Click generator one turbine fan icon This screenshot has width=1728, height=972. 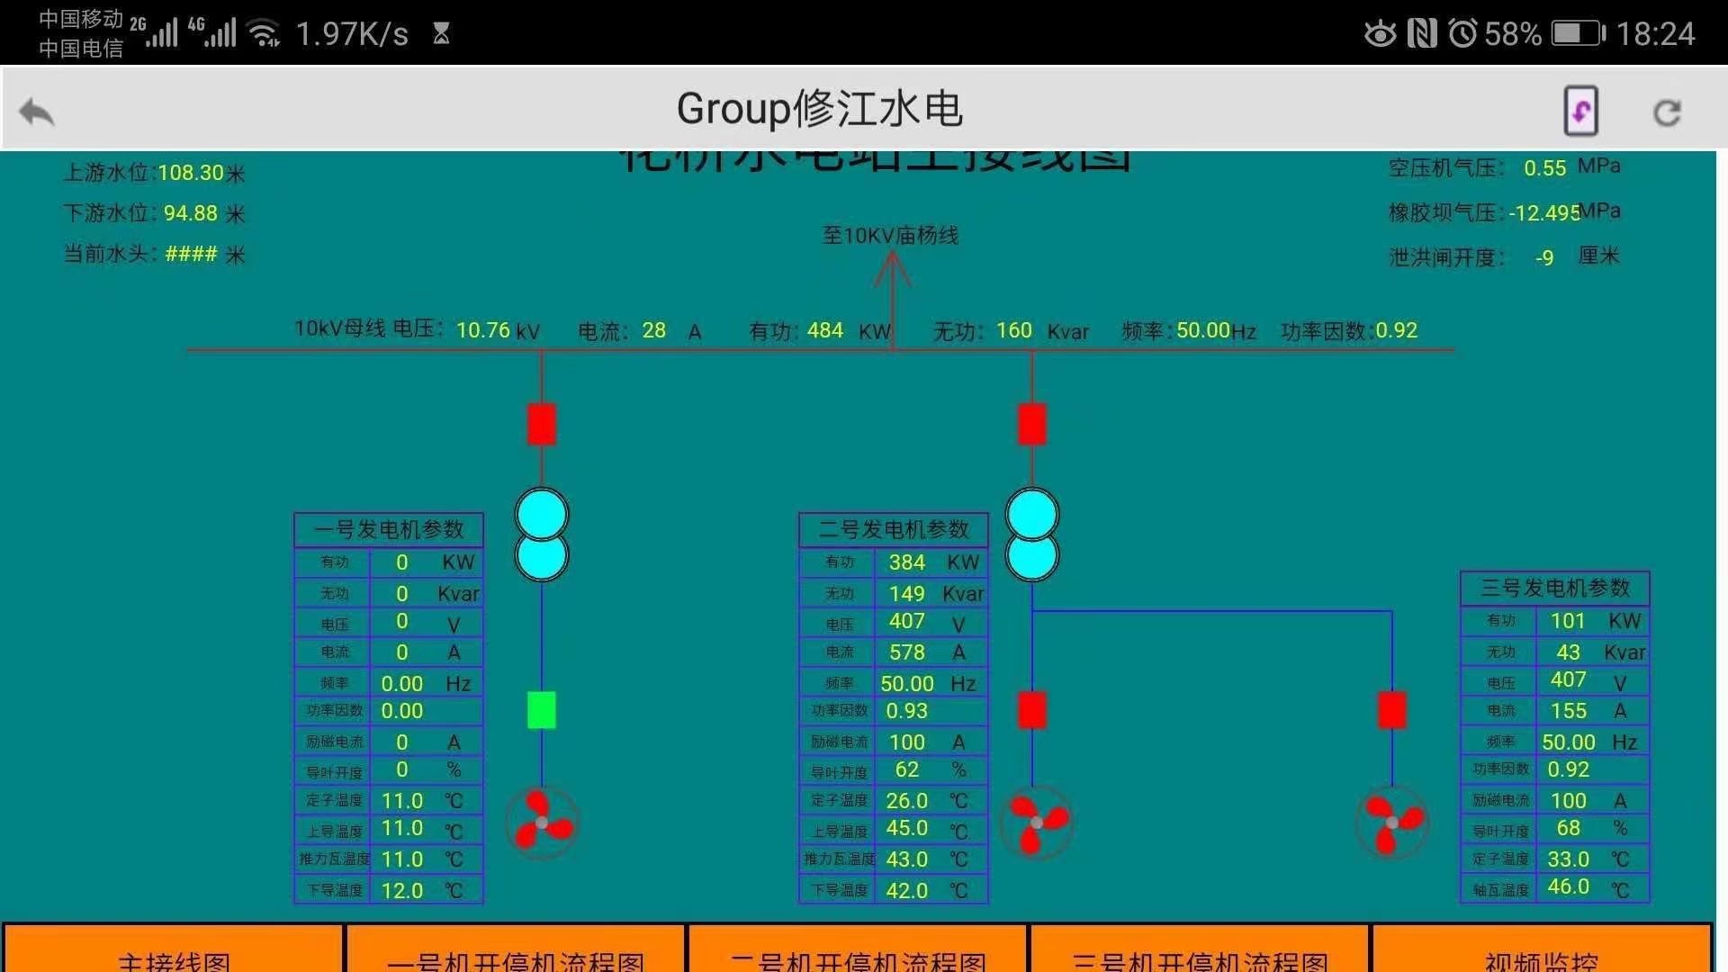coord(541,822)
